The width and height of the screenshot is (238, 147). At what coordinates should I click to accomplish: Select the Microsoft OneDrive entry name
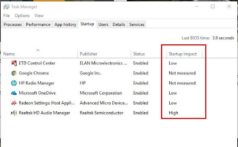tap(37, 93)
